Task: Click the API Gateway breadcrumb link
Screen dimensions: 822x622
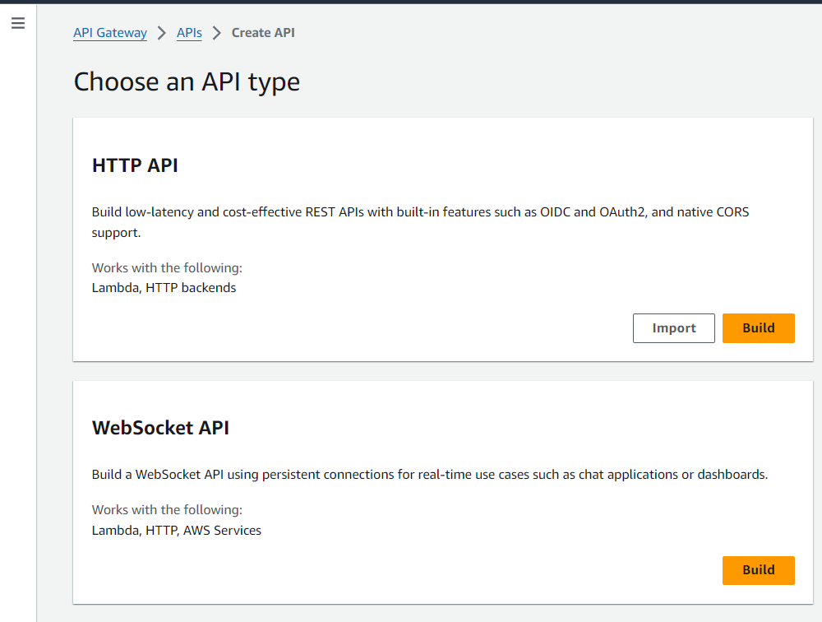Action: pyautogui.click(x=110, y=33)
